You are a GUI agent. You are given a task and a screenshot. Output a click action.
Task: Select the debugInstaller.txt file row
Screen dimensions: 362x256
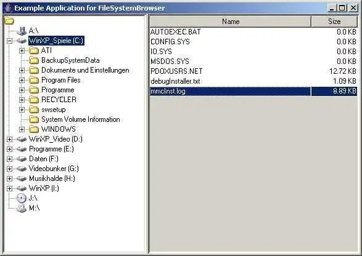tap(253, 81)
